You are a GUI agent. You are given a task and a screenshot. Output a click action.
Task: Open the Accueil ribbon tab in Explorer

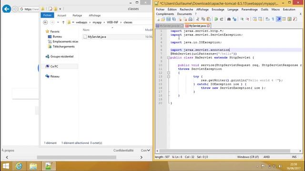61,15
